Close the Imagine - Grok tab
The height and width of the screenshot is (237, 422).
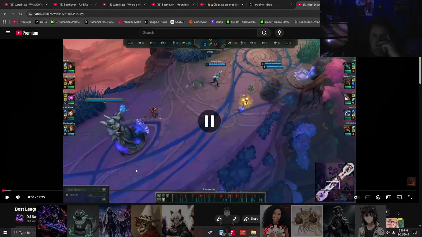point(291,5)
